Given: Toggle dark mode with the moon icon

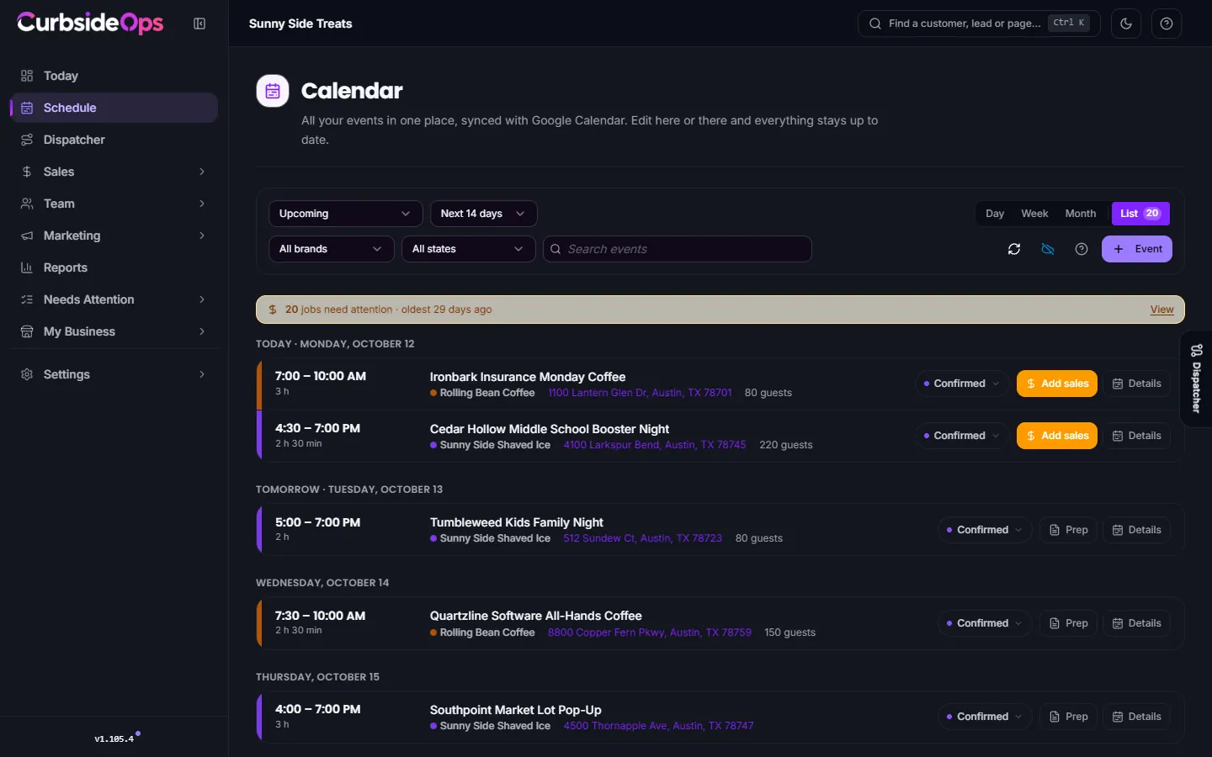Looking at the screenshot, I should [x=1126, y=24].
